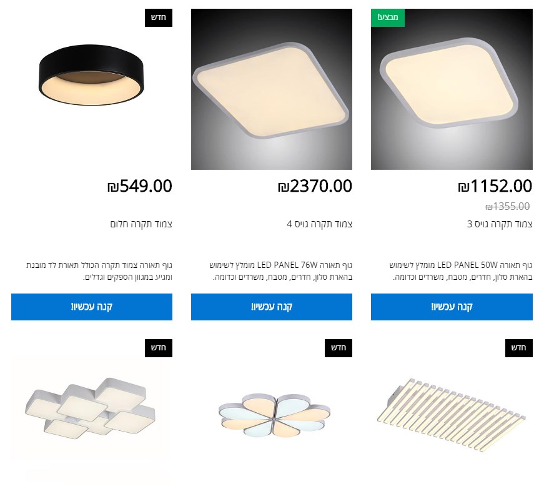Open the צמוד תקרה חלום product title link
Image resolution: width=544 pixels, height=494 pixels.
pyautogui.click(x=141, y=224)
